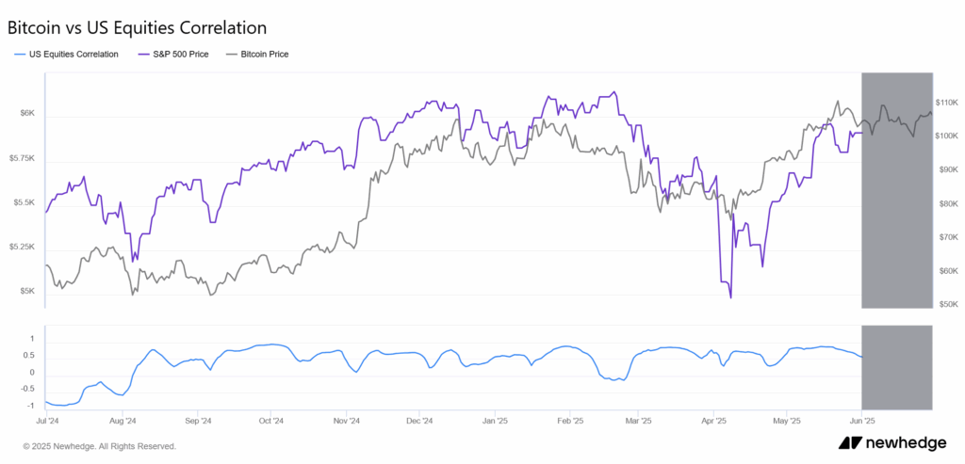Click the Apr '25 date marker
Viewport: 965px width, 464px height.
(715, 421)
